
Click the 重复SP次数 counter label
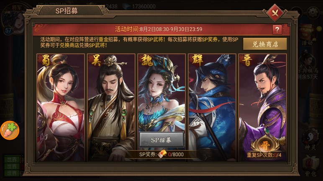coord(264,155)
